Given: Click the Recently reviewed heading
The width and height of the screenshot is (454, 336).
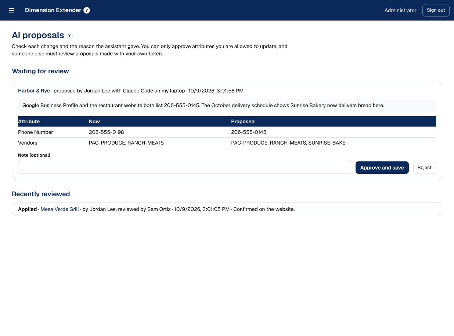Looking at the screenshot, I should 41,194.
